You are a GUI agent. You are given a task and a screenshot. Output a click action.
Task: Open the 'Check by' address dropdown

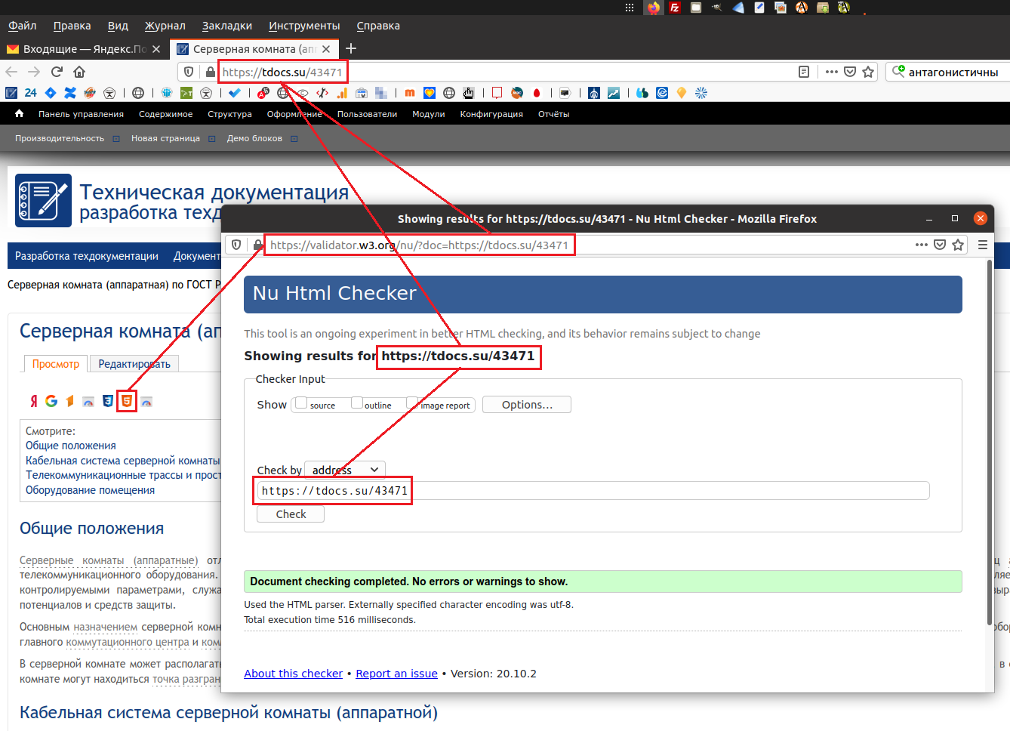345,470
